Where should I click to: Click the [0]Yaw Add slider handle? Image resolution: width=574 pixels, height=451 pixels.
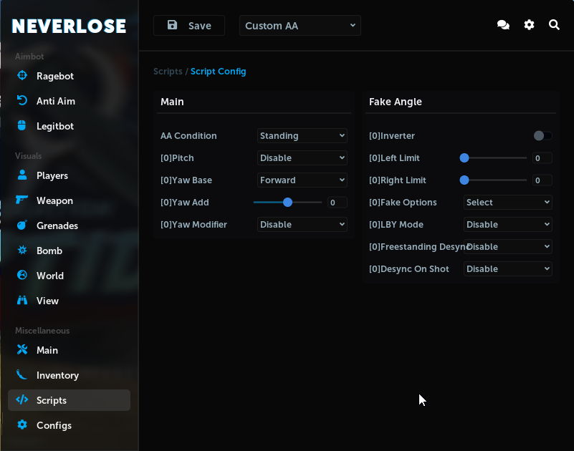pos(287,203)
